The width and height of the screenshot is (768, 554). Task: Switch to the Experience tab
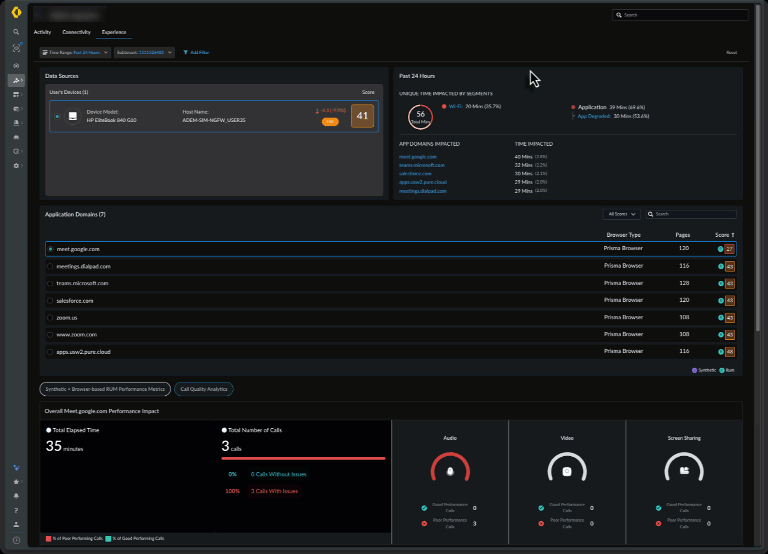(114, 32)
